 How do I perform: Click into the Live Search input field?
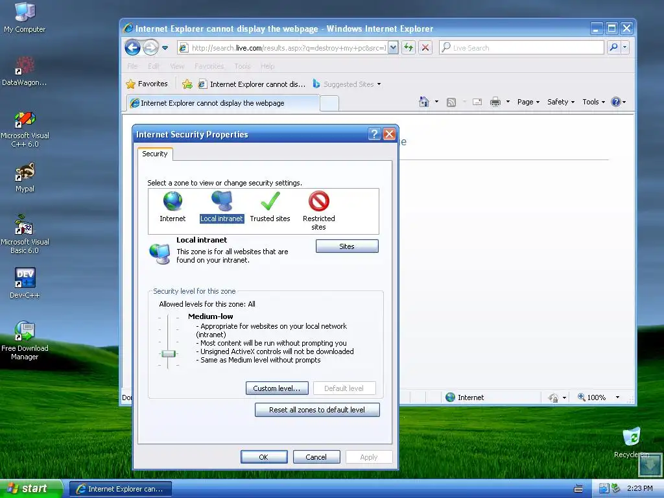522,47
